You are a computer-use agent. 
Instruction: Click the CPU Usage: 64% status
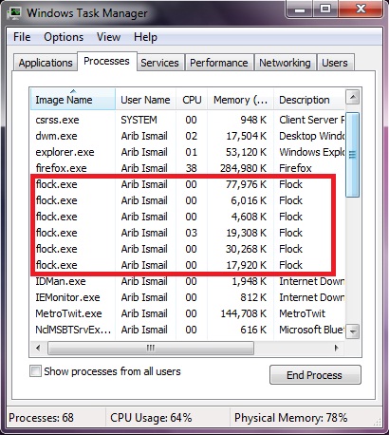click(x=151, y=418)
